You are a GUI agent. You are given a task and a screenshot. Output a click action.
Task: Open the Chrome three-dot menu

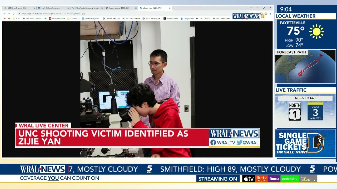[270, 14]
